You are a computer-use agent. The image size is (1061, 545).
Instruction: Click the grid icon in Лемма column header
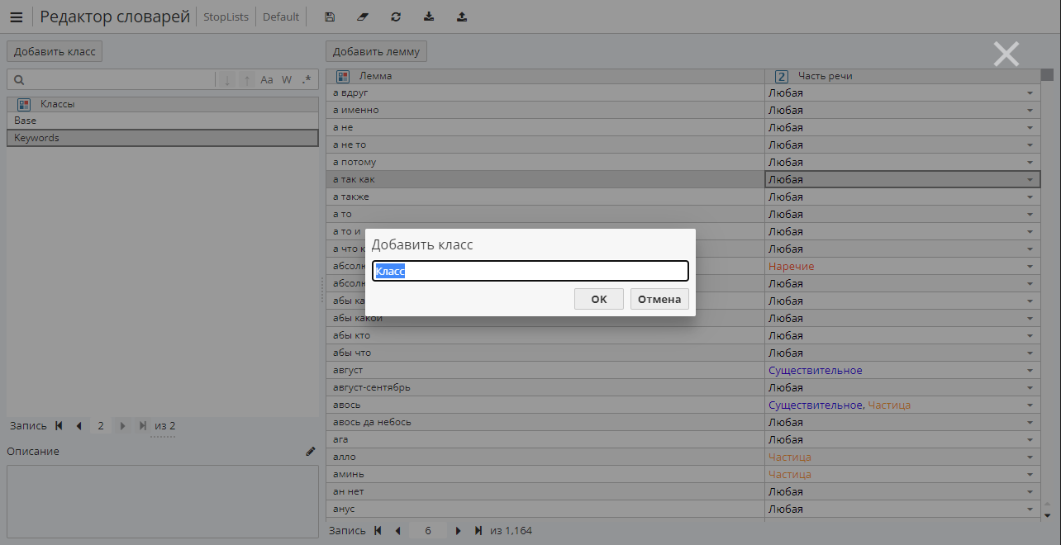click(343, 76)
